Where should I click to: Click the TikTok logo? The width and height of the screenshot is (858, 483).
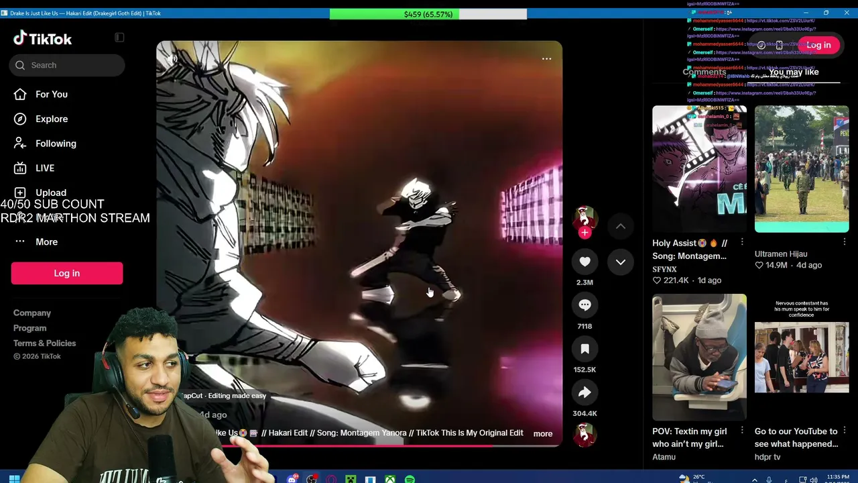click(42, 38)
